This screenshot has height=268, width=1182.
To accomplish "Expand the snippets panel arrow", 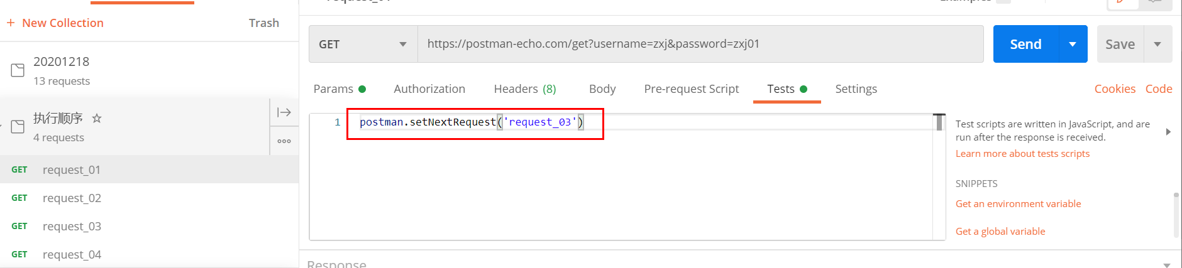I will click(1168, 132).
